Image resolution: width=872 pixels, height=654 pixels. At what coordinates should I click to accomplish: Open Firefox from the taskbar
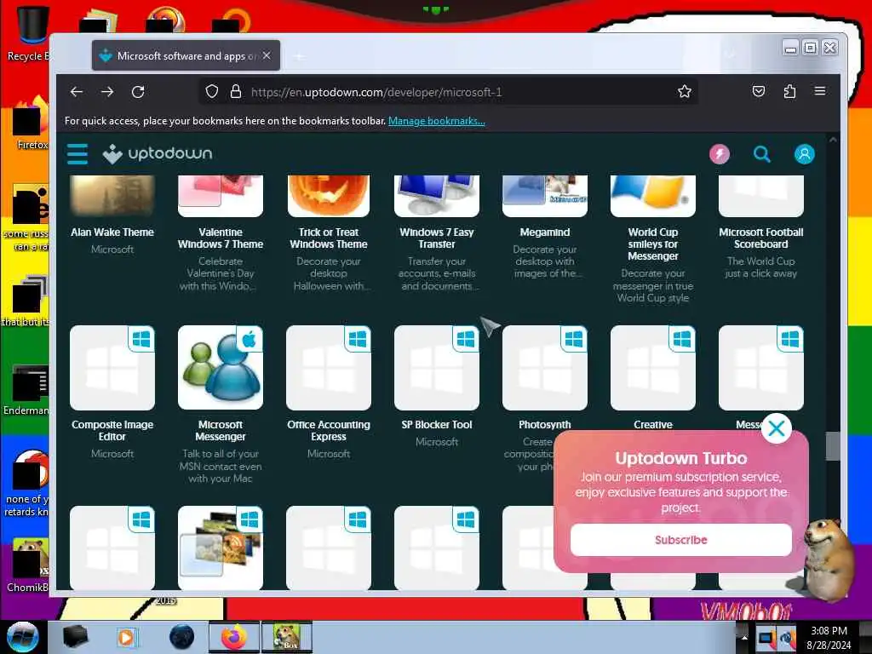(x=234, y=637)
